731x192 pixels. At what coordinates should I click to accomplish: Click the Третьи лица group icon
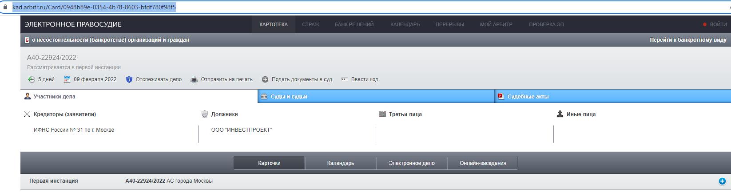click(382, 114)
